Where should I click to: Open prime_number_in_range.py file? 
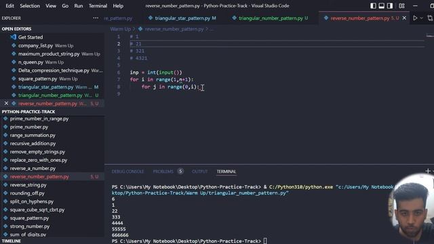39,119
